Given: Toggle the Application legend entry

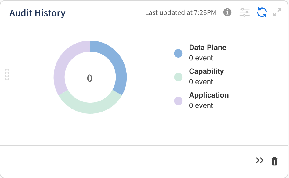Looking at the screenshot, I should coord(209,95).
